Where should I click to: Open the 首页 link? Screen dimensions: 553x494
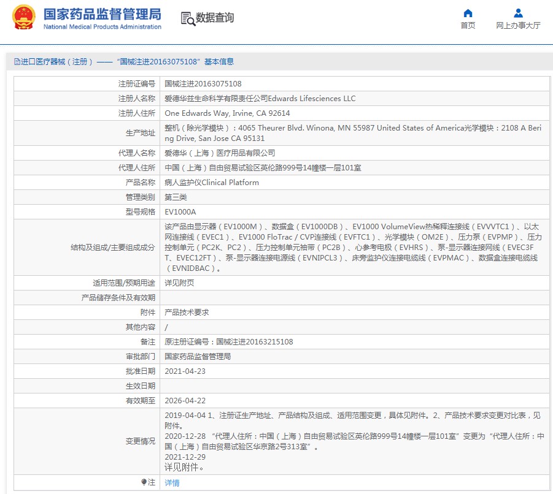(468, 25)
